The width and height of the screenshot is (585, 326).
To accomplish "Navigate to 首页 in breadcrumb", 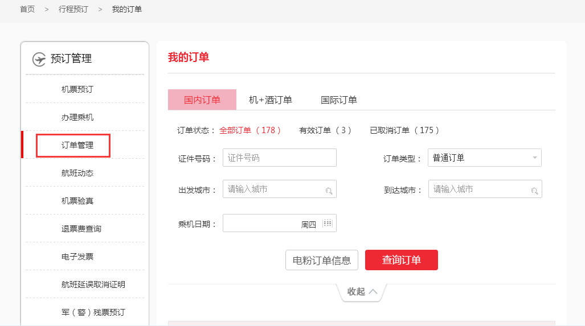I will 27,9.
